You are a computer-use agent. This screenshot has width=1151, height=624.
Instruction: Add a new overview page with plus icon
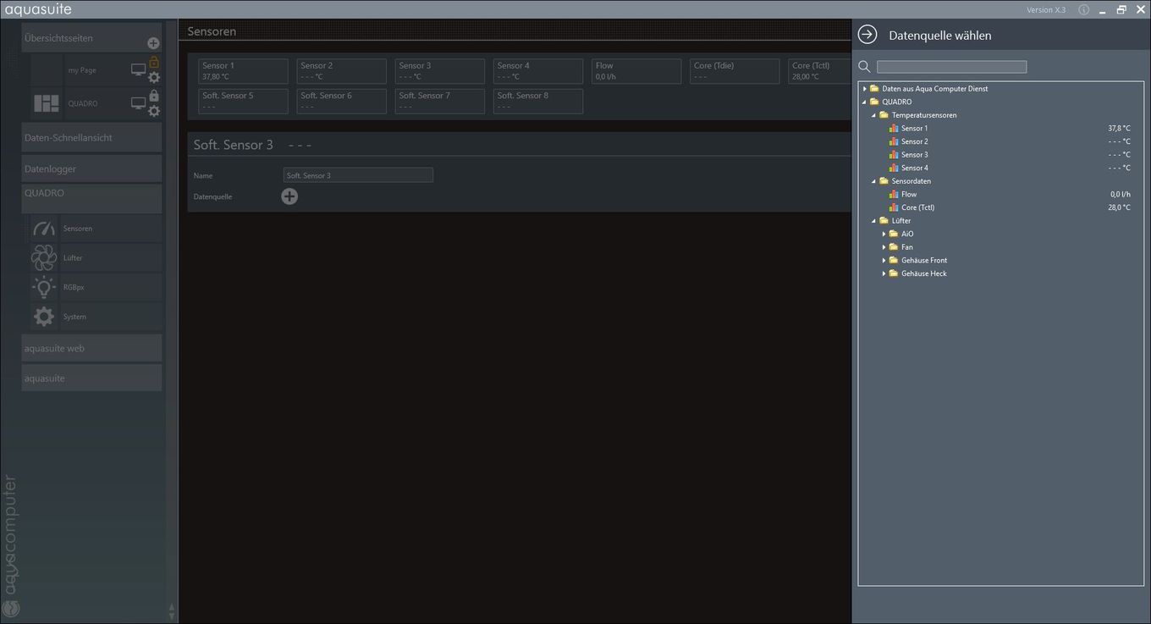click(x=153, y=43)
